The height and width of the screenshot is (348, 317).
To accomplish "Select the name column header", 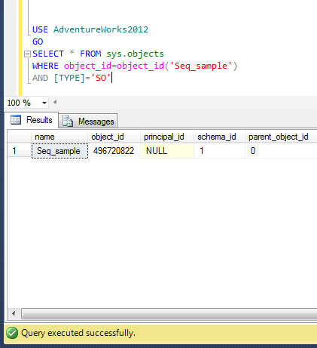I will [x=59, y=137].
